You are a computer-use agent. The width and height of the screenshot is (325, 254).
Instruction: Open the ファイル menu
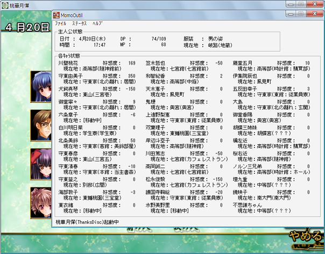tap(60, 25)
